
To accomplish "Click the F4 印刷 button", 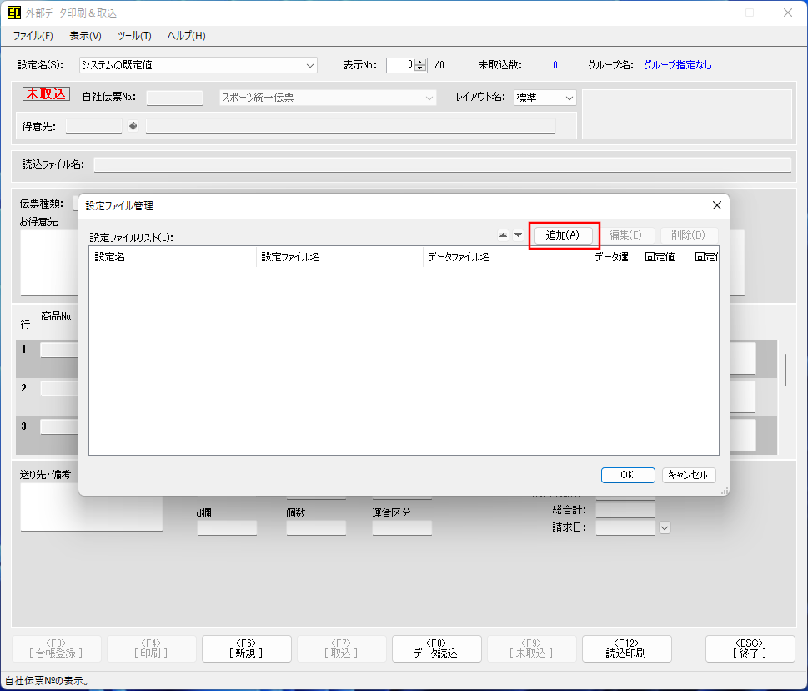I will (152, 648).
